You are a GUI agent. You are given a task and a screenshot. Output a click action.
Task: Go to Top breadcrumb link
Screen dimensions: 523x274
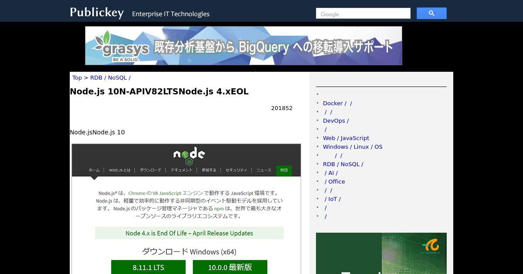[x=77, y=77]
